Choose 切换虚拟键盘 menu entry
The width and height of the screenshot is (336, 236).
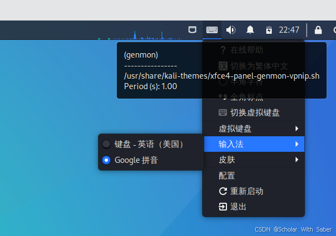point(254,112)
